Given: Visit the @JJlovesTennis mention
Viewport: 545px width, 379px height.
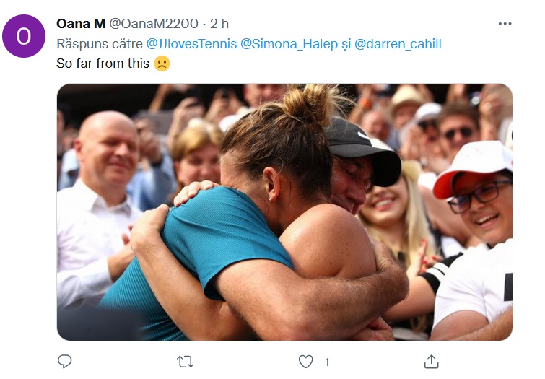Looking at the screenshot, I should click(191, 44).
